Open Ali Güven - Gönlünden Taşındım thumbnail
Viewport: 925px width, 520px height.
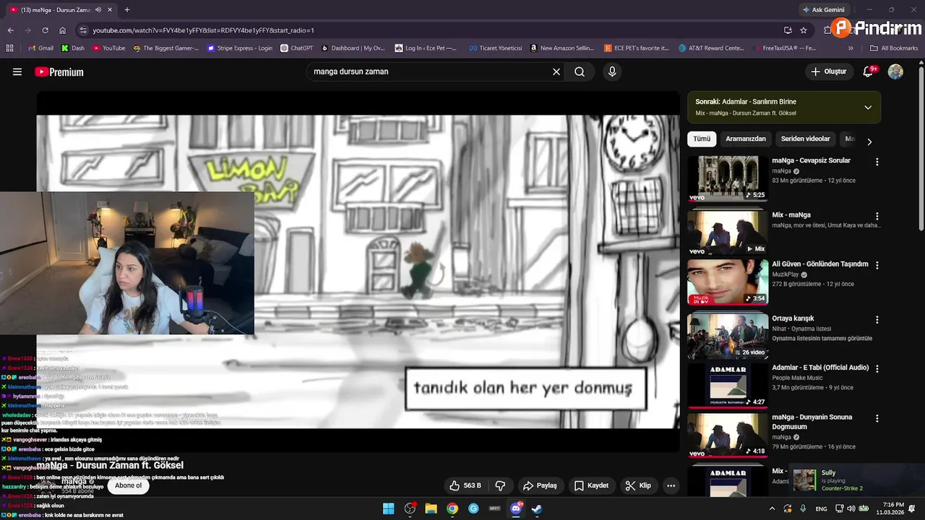coord(728,282)
